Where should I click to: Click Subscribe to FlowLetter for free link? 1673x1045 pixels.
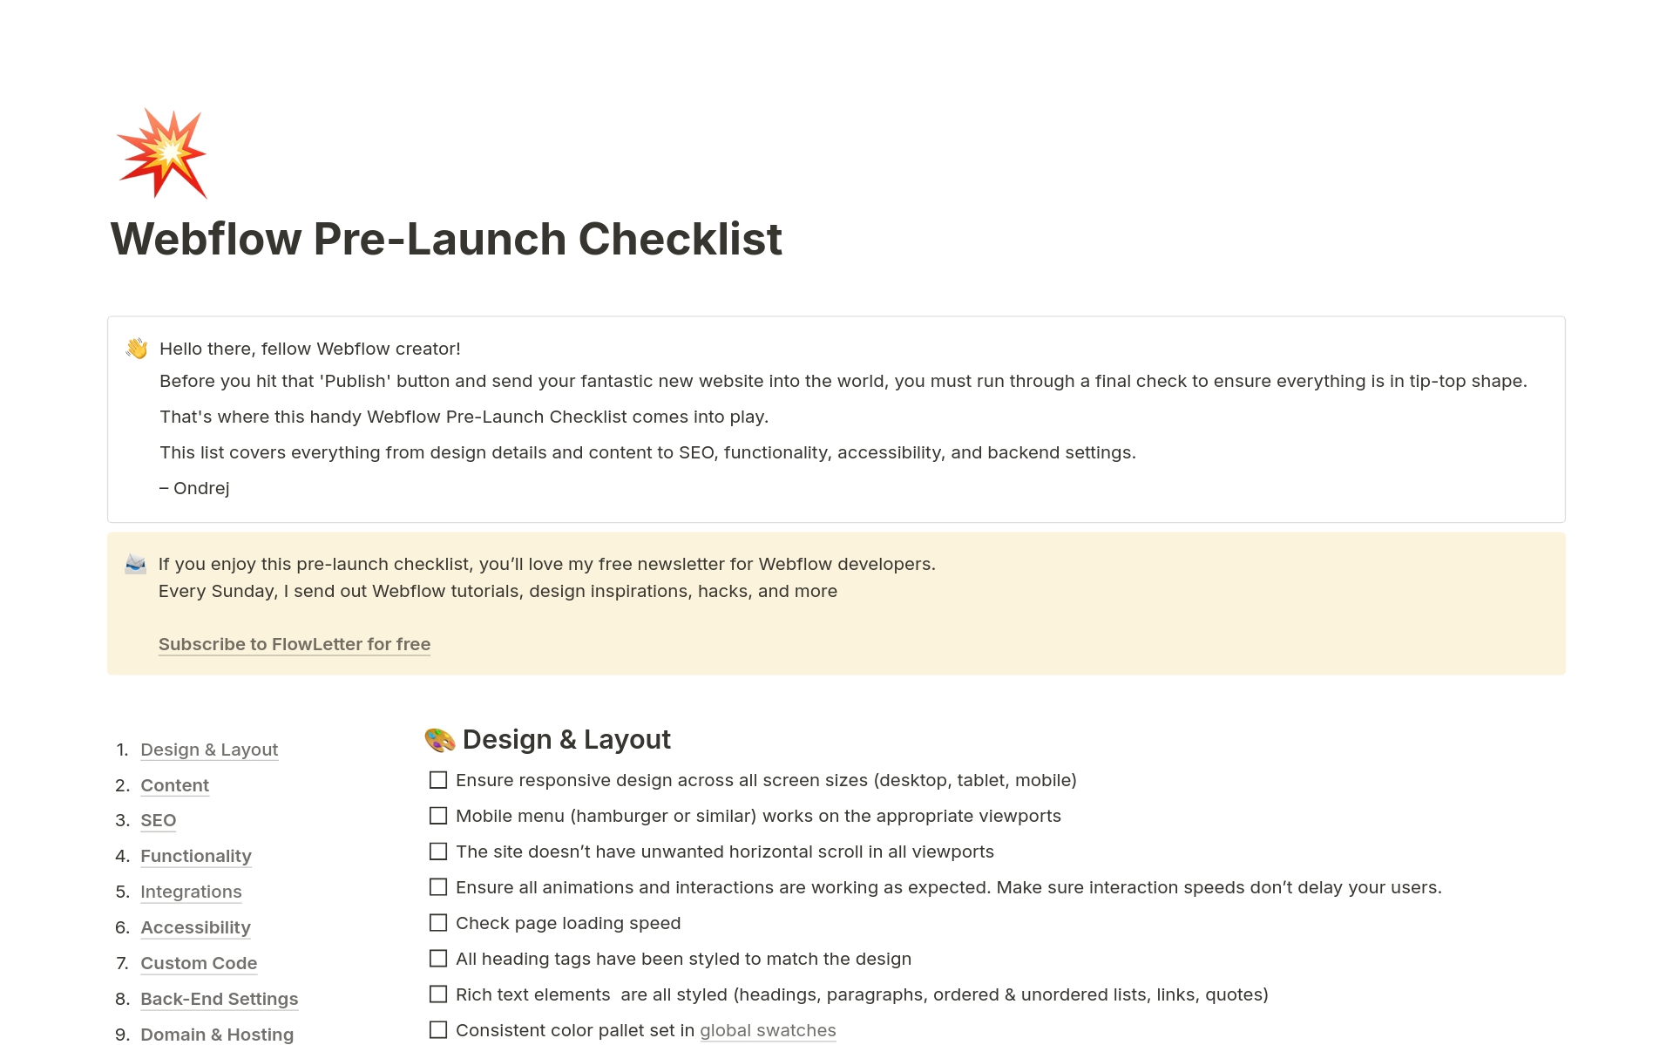295,644
